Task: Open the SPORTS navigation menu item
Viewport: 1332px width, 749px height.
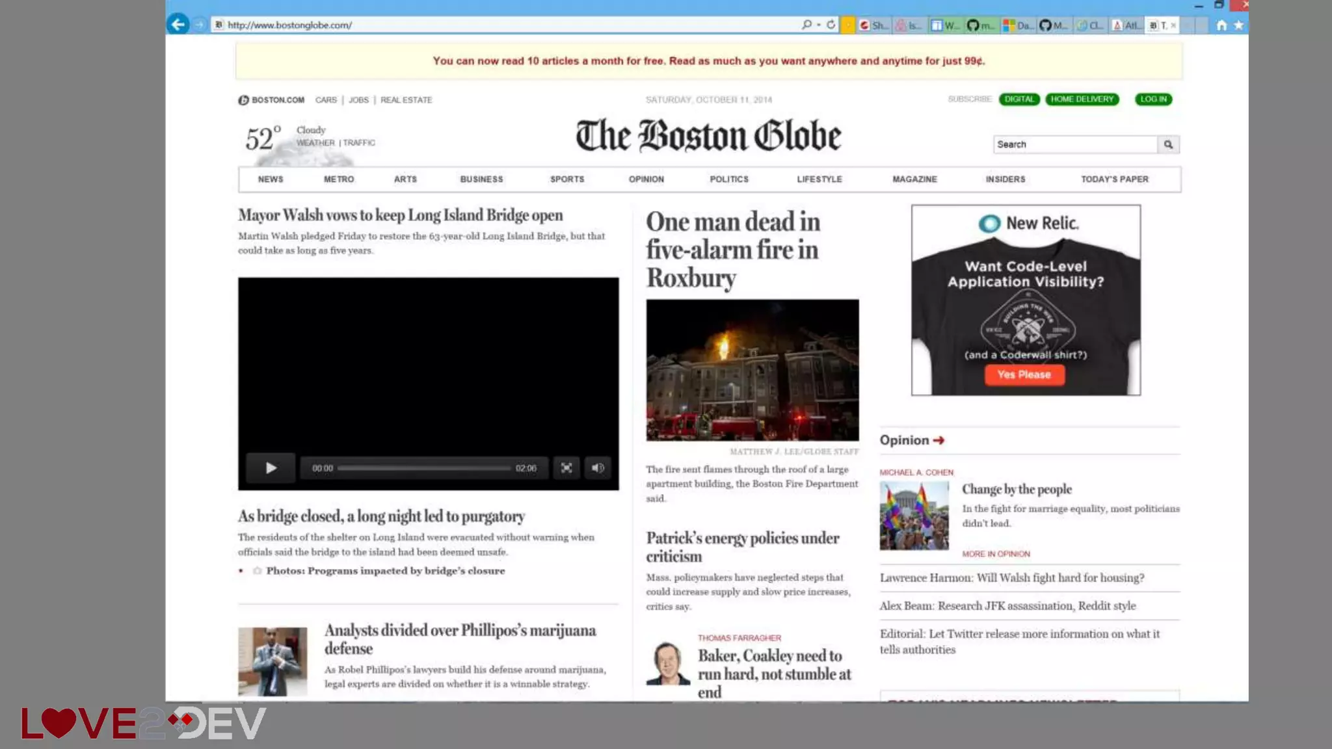Action: click(x=567, y=179)
